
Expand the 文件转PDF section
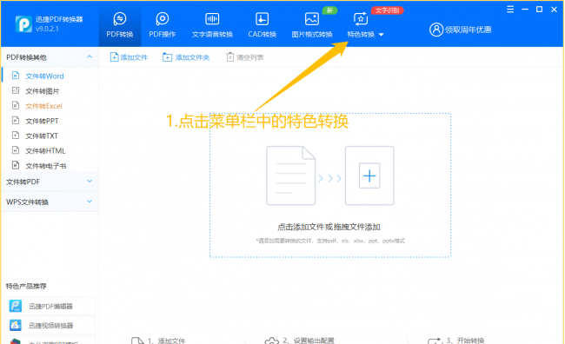50,182
